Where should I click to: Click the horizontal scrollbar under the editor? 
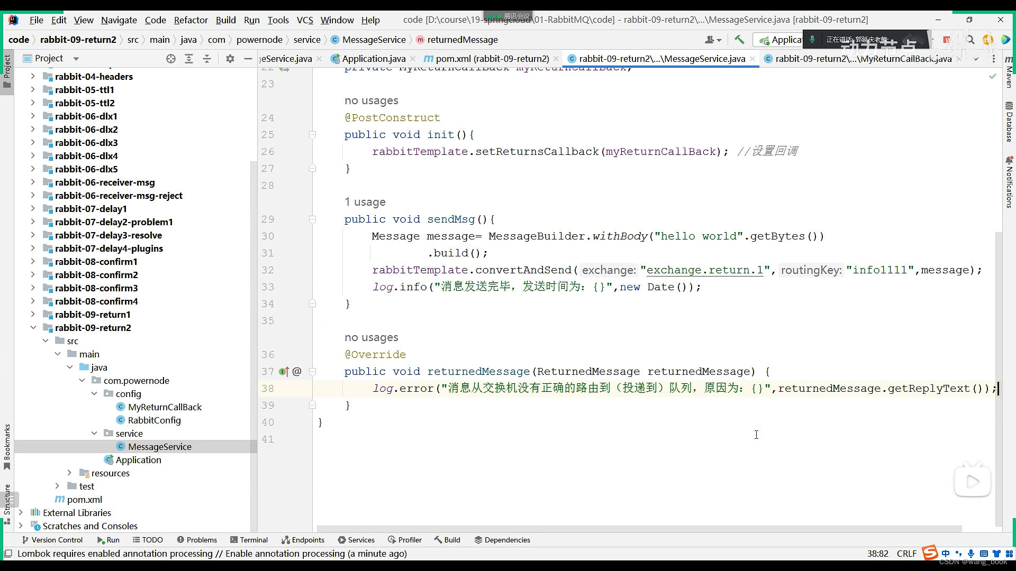(x=638, y=529)
